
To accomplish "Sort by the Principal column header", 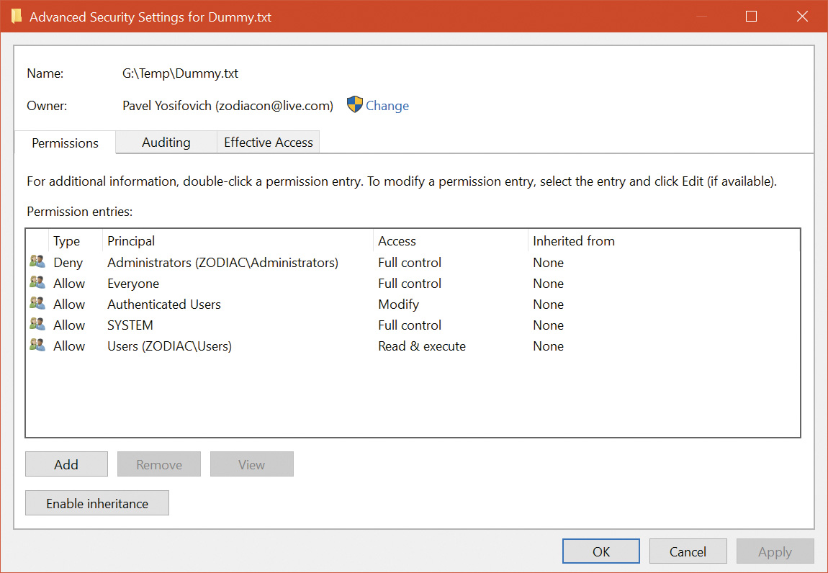I will tap(238, 241).
